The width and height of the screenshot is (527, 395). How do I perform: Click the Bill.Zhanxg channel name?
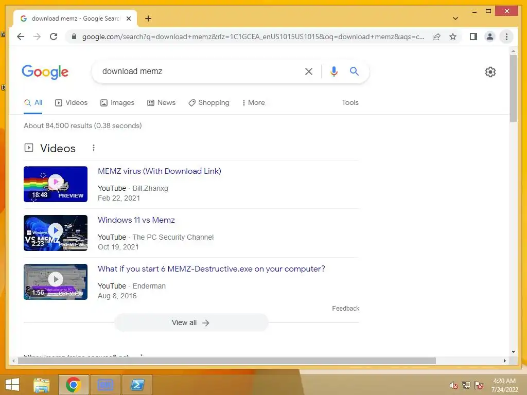tap(150, 188)
